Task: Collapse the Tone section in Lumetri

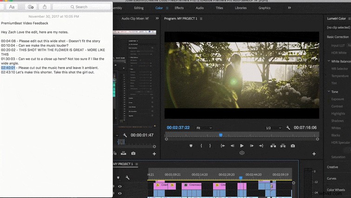Action: click(x=329, y=92)
